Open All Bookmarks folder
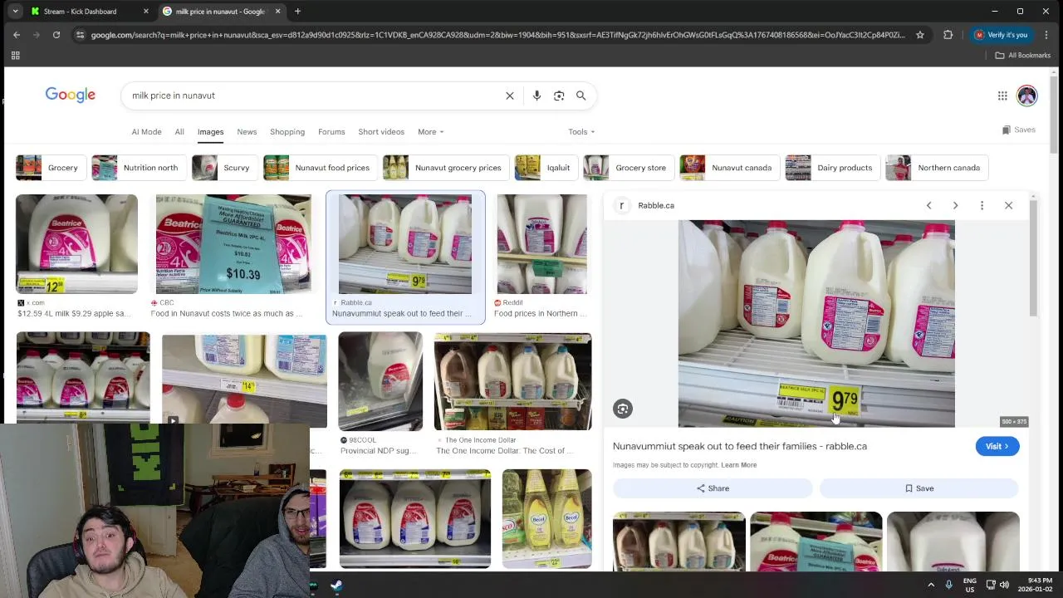This screenshot has width=1063, height=598. [1023, 56]
